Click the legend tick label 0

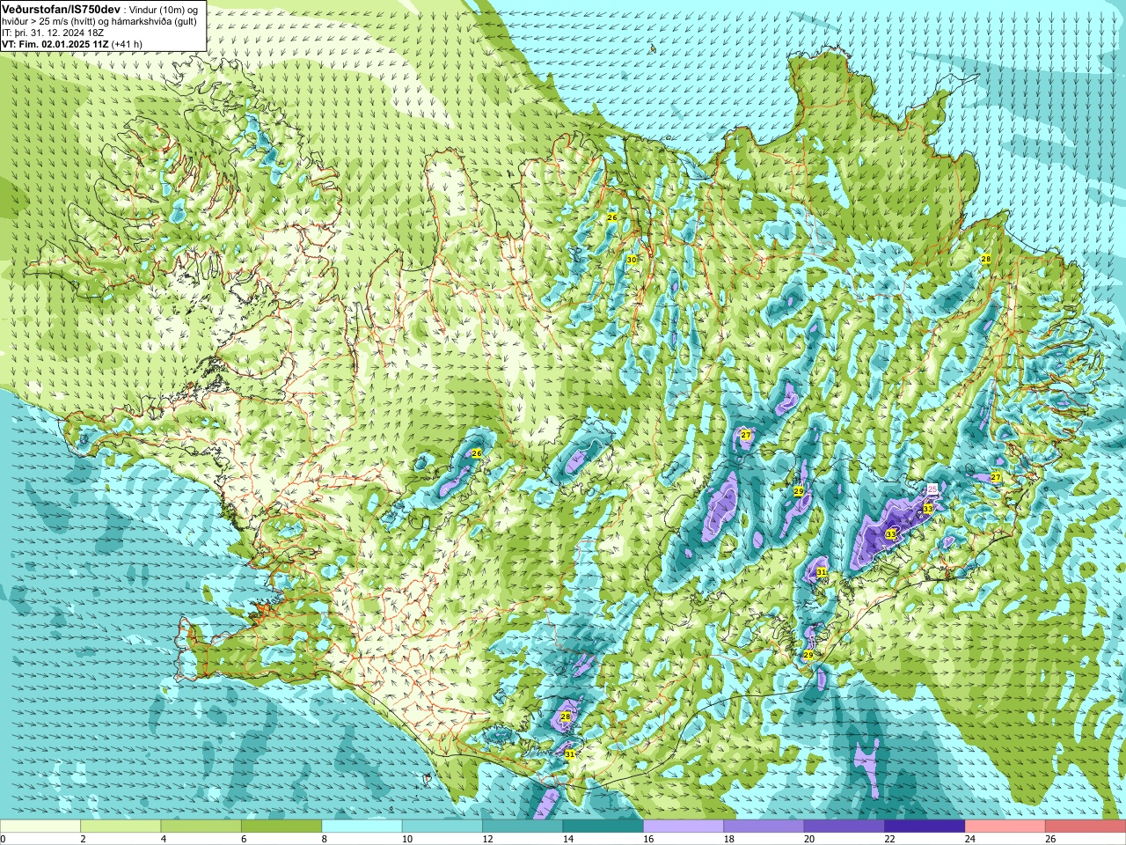[x=3, y=839]
